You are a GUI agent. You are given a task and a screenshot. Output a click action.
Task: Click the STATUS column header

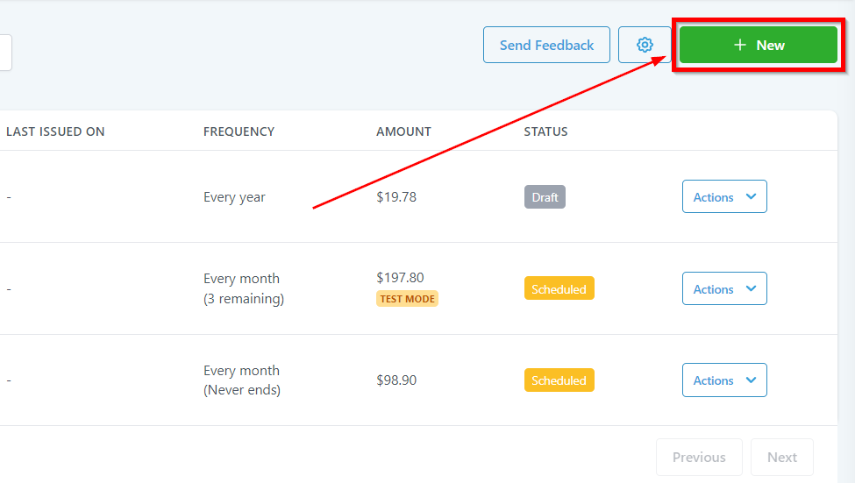545,131
